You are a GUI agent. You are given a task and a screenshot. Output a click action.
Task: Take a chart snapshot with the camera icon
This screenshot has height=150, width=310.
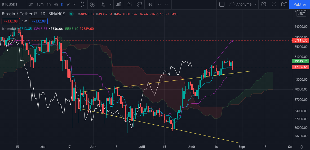point(284,4)
